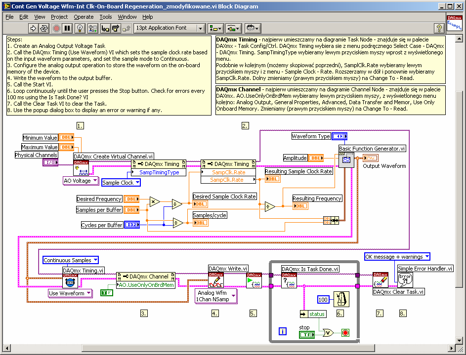
Task: Select the Simple Error Handler icon
Action: click(x=405, y=280)
